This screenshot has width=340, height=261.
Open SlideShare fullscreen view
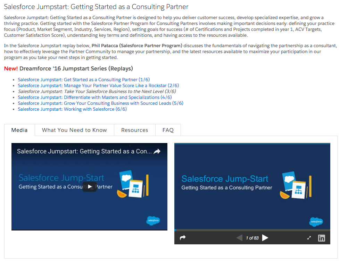[x=309, y=238]
